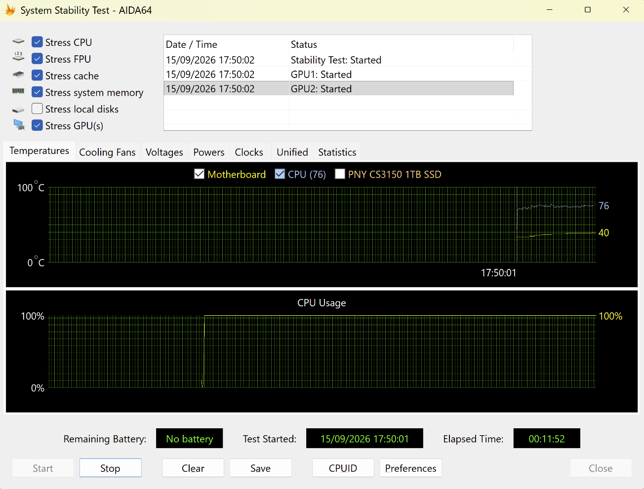Switch to the Cooling Fans tab
The image size is (644, 489).
pos(107,152)
